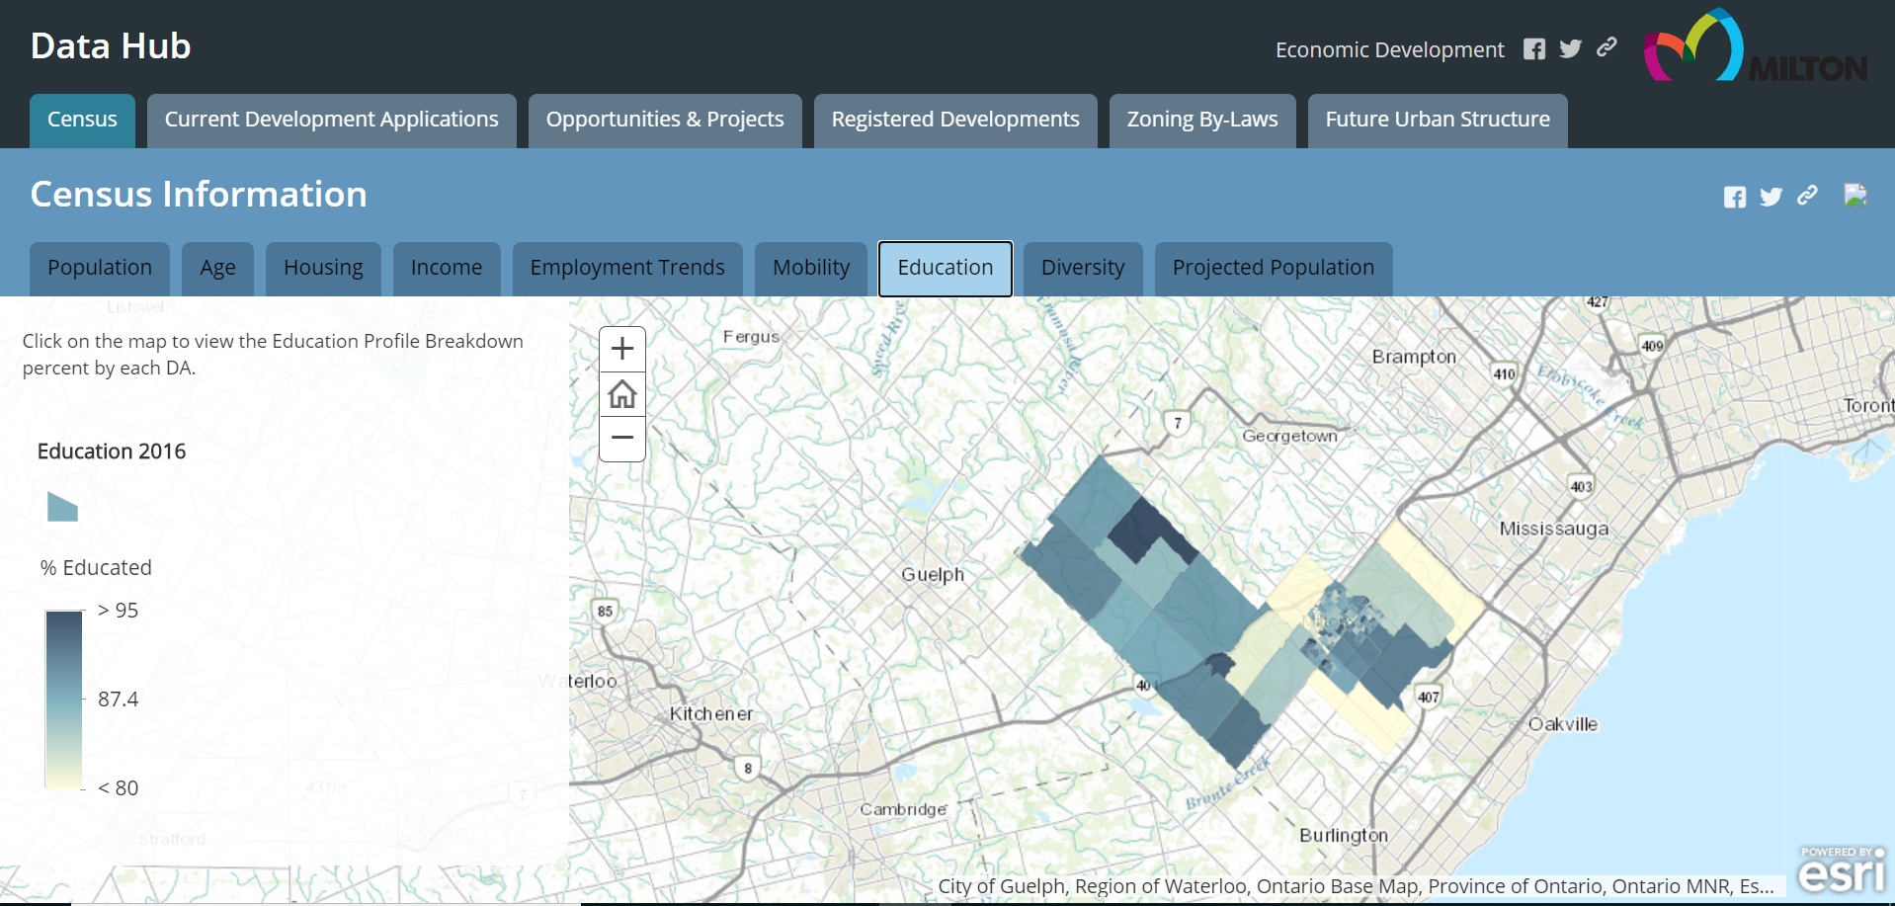The height and width of the screenshot is (906, 1895).
Task: Open the Census tab
Action: (x=82, y=121)
